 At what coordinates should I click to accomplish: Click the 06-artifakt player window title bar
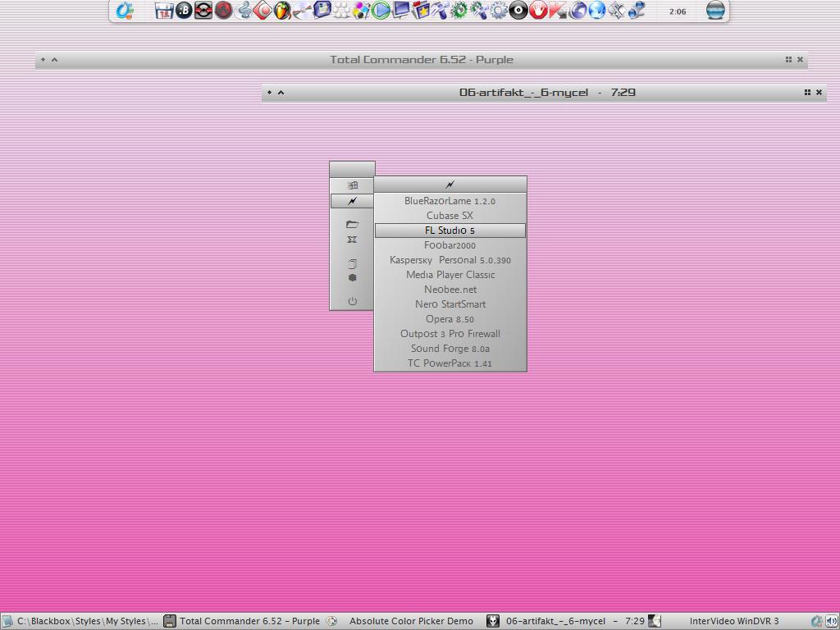point(545,92)
